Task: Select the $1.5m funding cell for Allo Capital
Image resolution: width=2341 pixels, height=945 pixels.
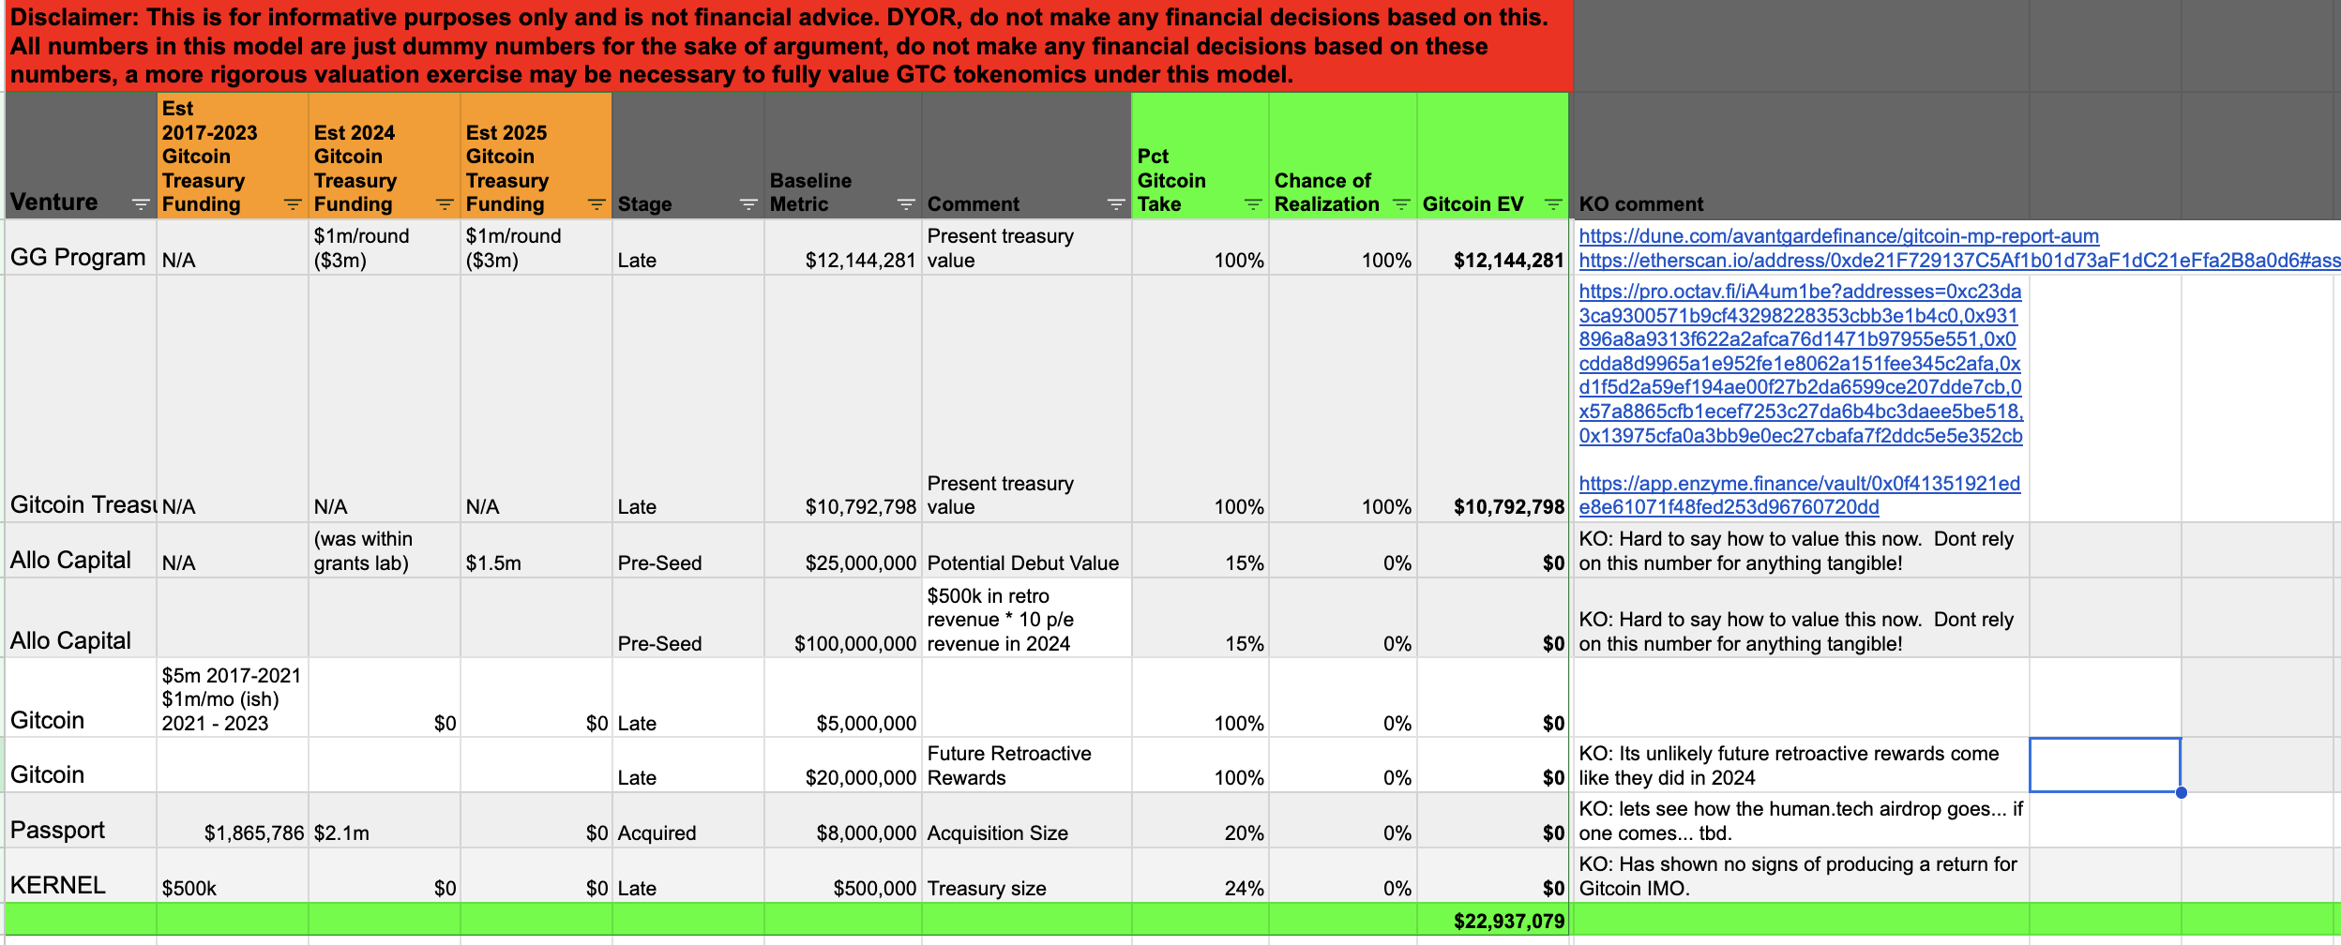Action: [536, 550]
